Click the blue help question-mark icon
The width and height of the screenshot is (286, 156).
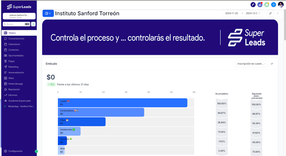tap(273, 5)
